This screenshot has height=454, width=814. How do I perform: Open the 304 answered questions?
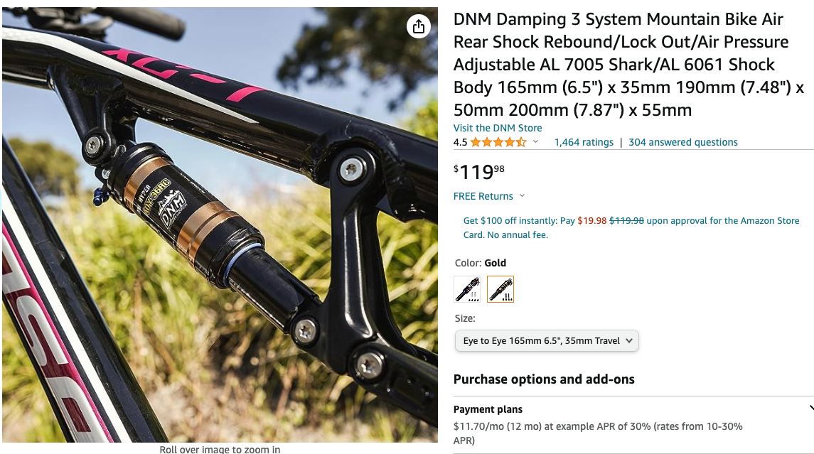tap(682, 142)
